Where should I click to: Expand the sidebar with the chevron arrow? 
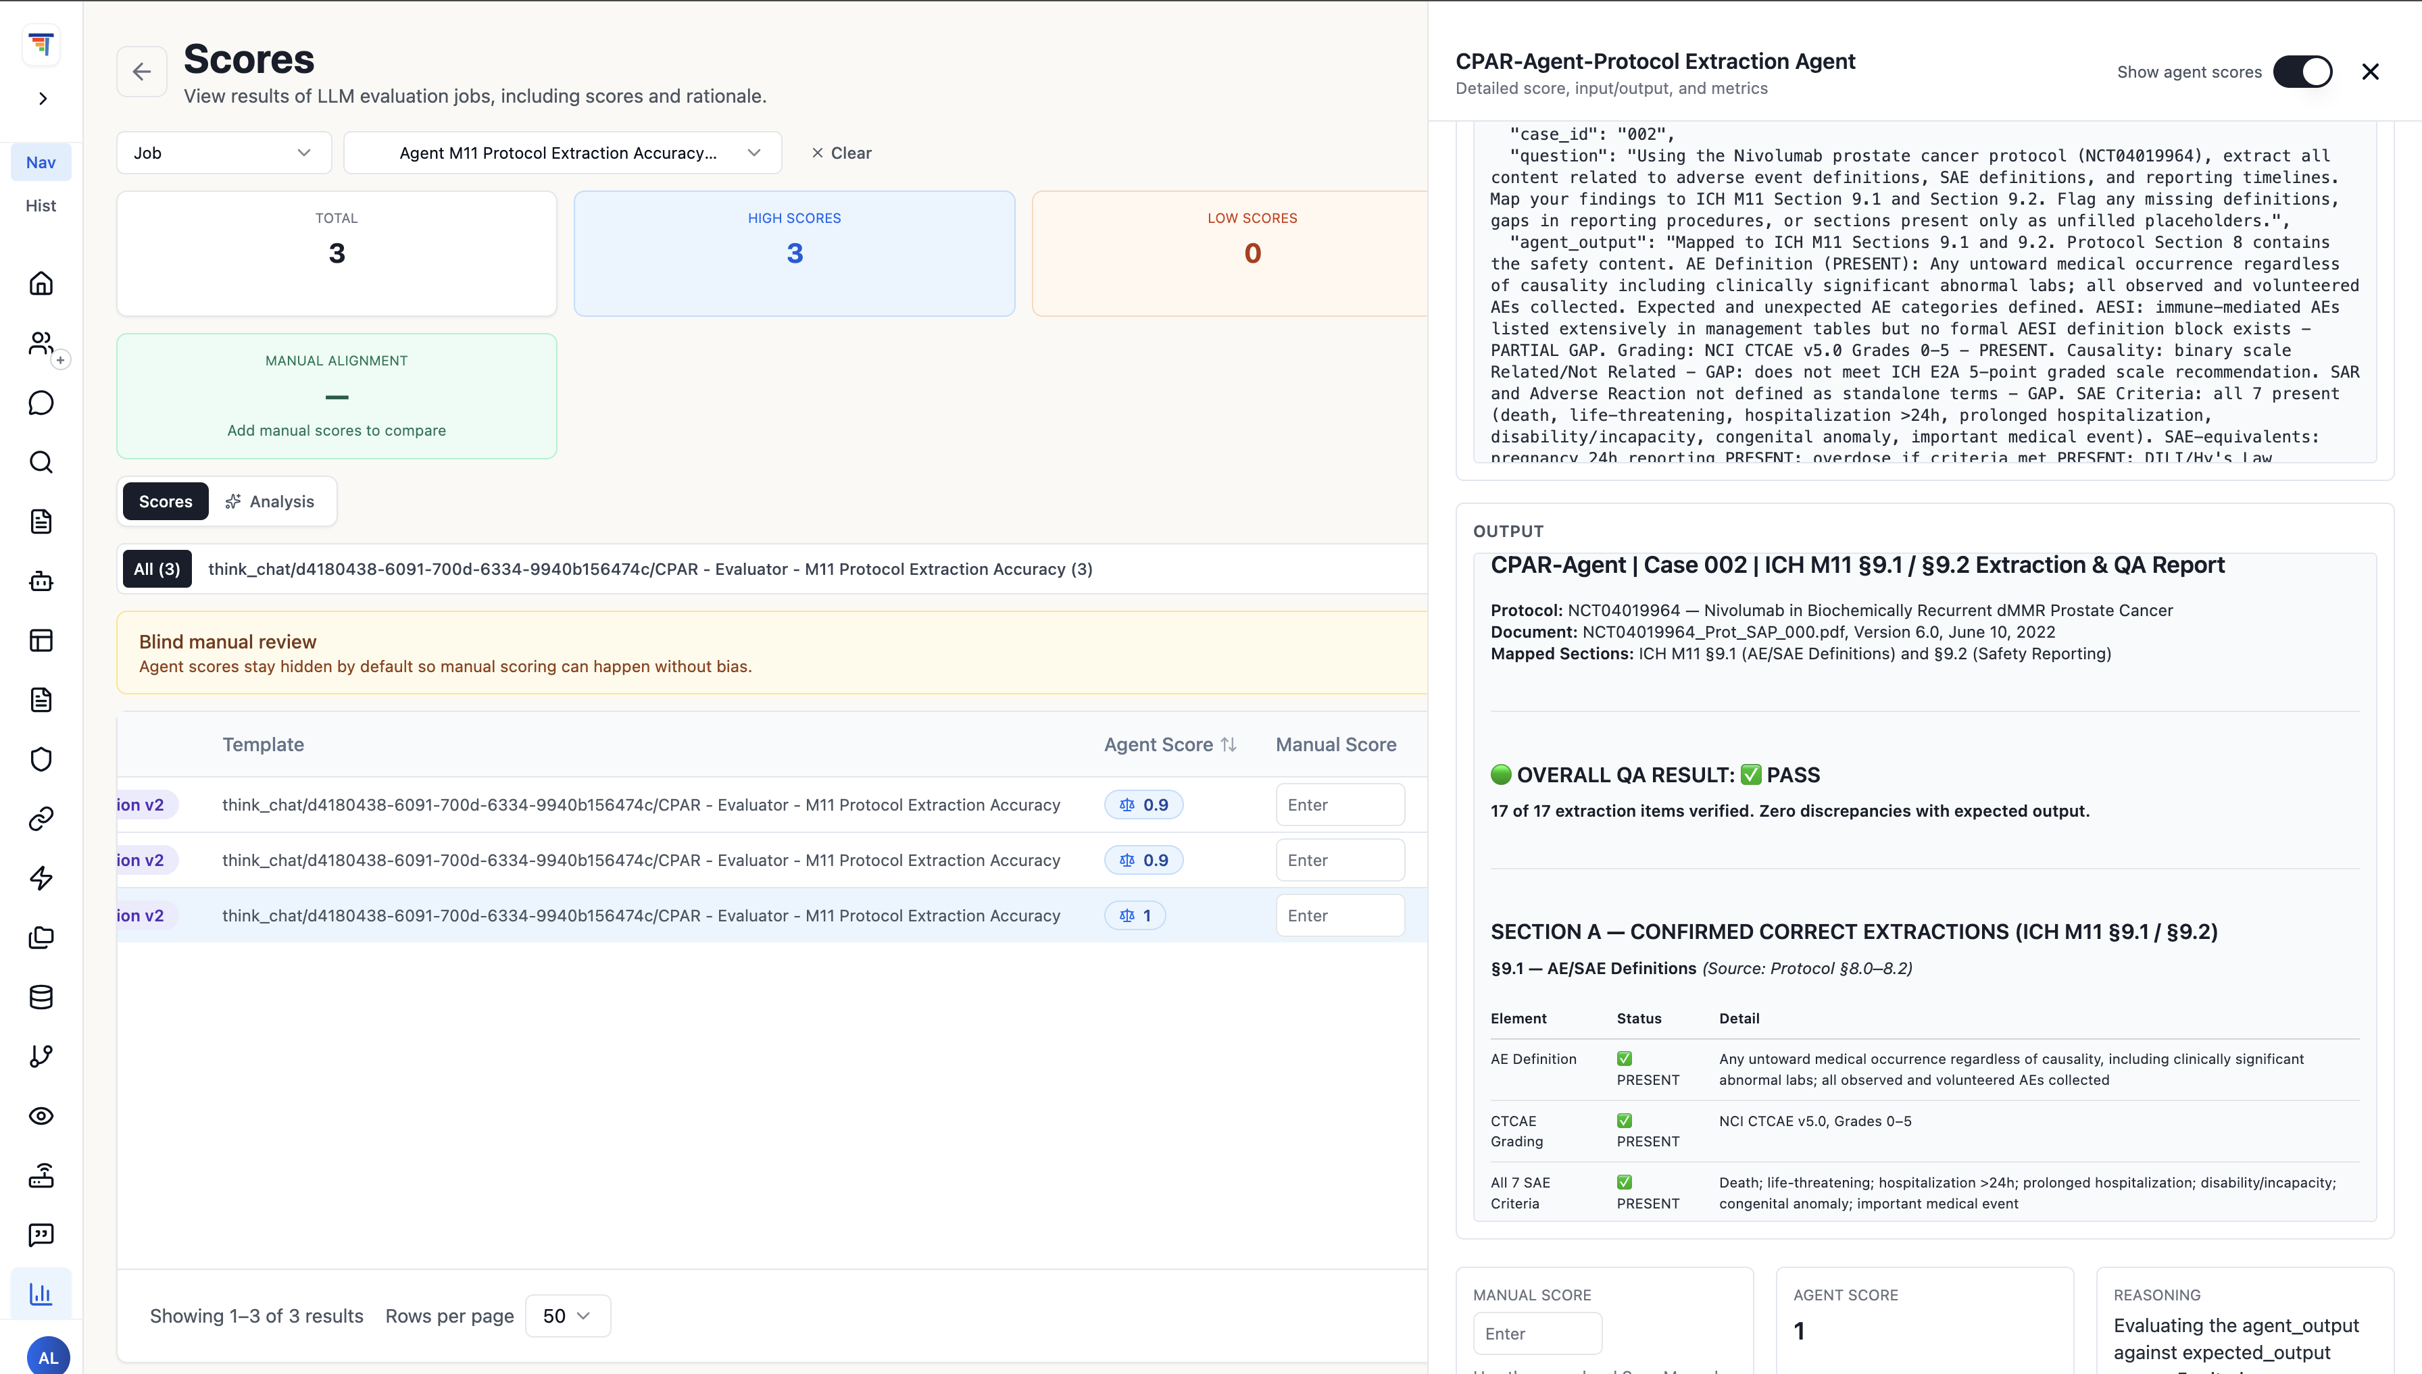click(43, 98)
